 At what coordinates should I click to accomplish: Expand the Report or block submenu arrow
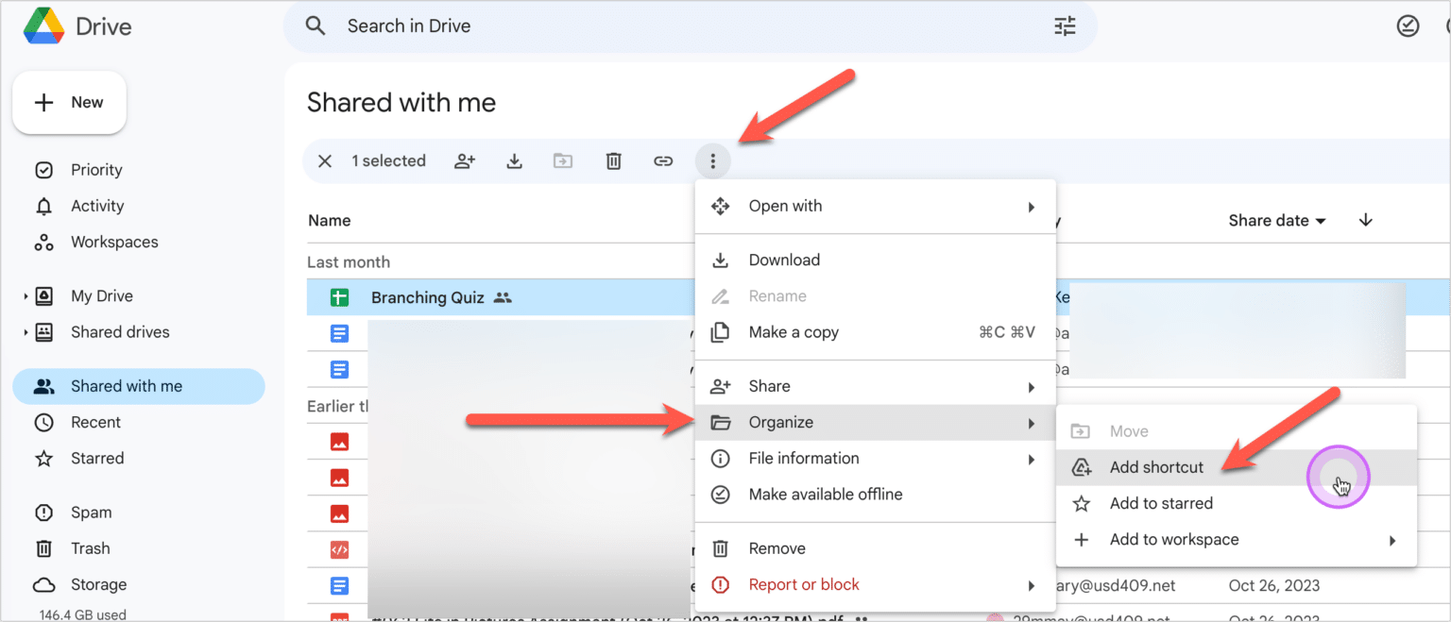tap(1032, 586)
